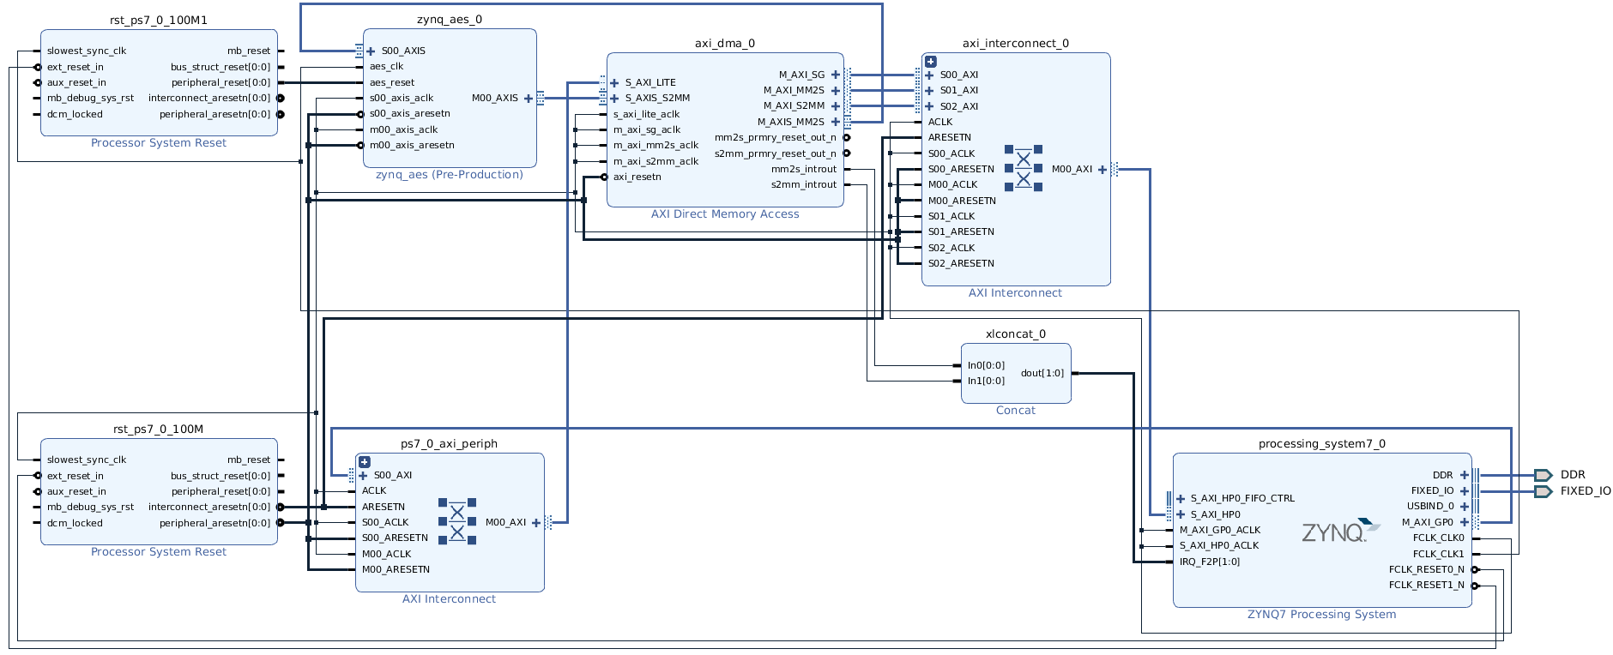Expand S01_AXI interface on axi_interconnect_0
This screenshot has width=1613, height=655.
[x=929, y=91]
